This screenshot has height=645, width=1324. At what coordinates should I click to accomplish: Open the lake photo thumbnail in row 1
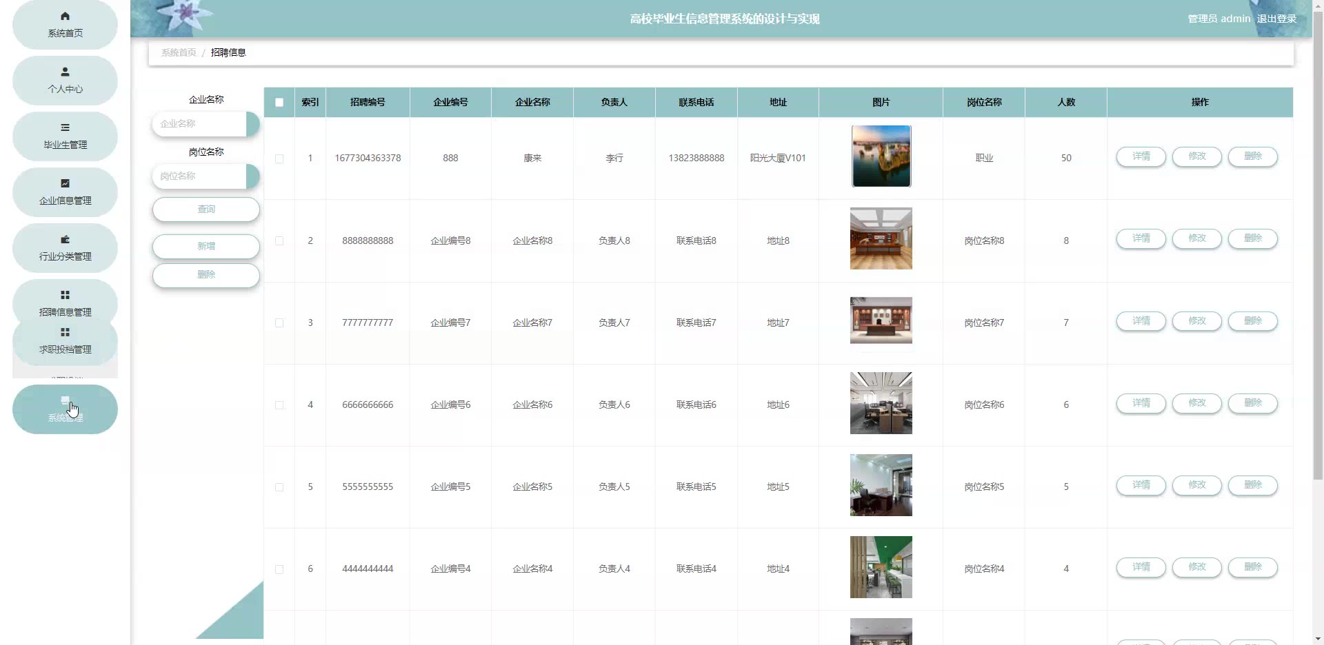point(881,156)
